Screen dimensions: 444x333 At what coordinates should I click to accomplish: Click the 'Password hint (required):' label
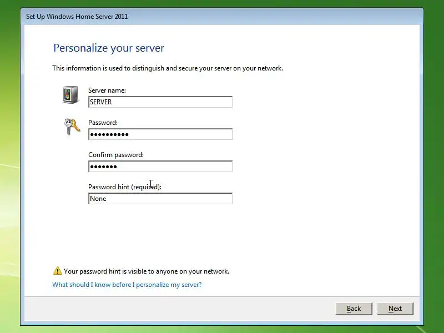click(x=125, y=187)
